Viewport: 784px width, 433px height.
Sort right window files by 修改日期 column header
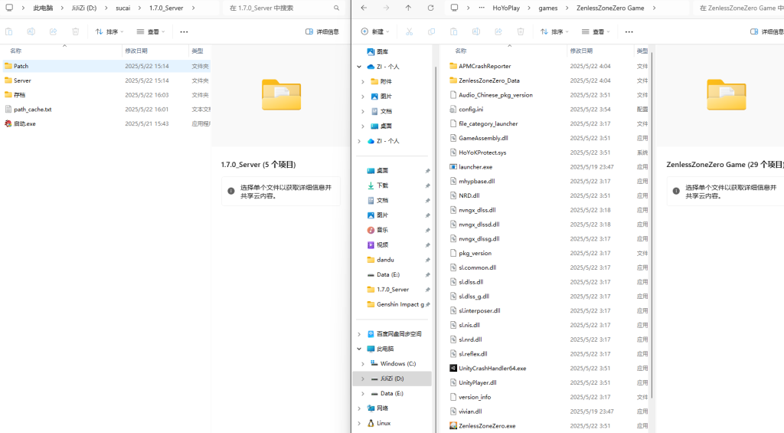pos(600,51)
